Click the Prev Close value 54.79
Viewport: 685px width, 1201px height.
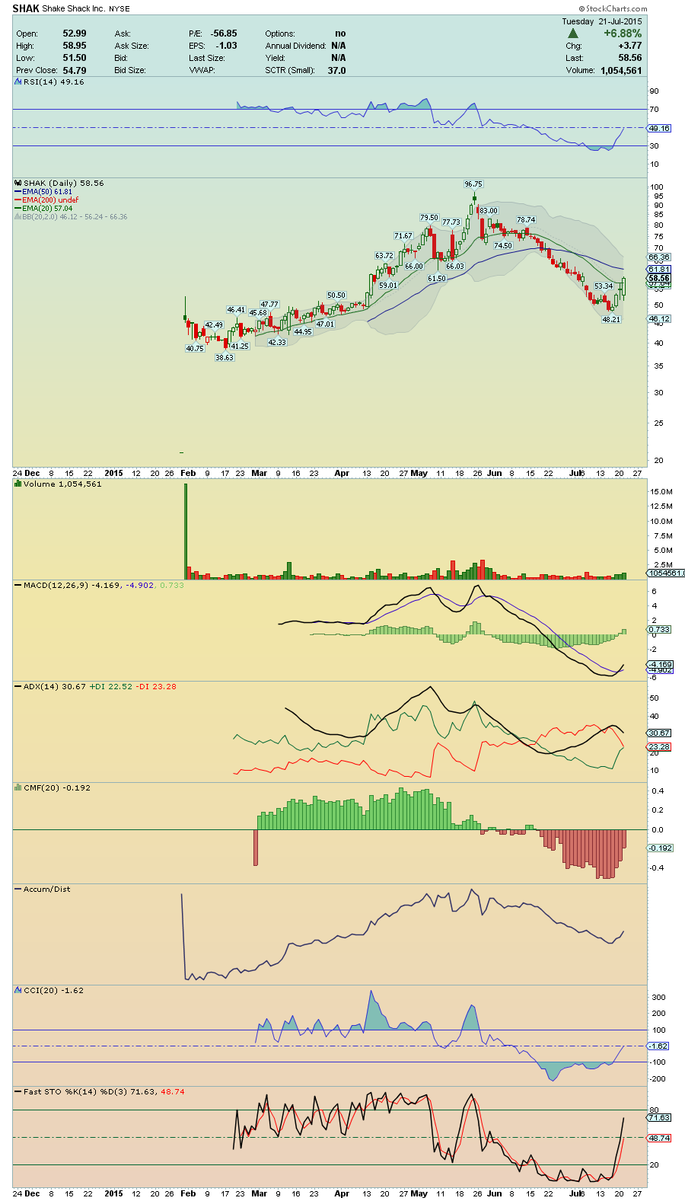coord(75,70)
